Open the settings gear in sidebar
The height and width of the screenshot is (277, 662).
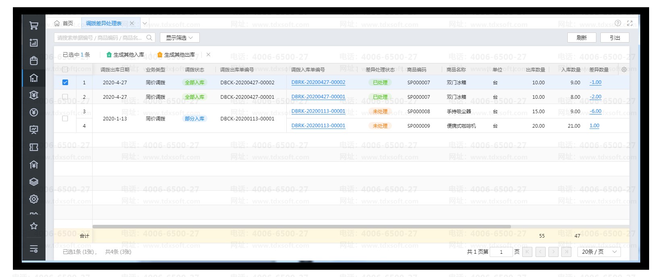[34, 199]
